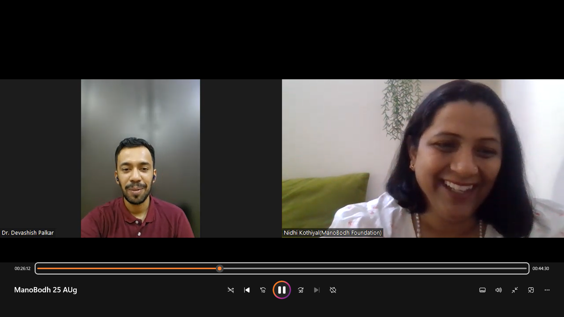Click total duration 00:44:30
The image size is (564, 317).
click(540, 269)
